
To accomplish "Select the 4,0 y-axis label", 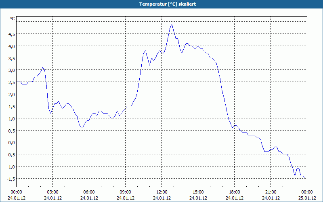I will (x=11, y=46).
